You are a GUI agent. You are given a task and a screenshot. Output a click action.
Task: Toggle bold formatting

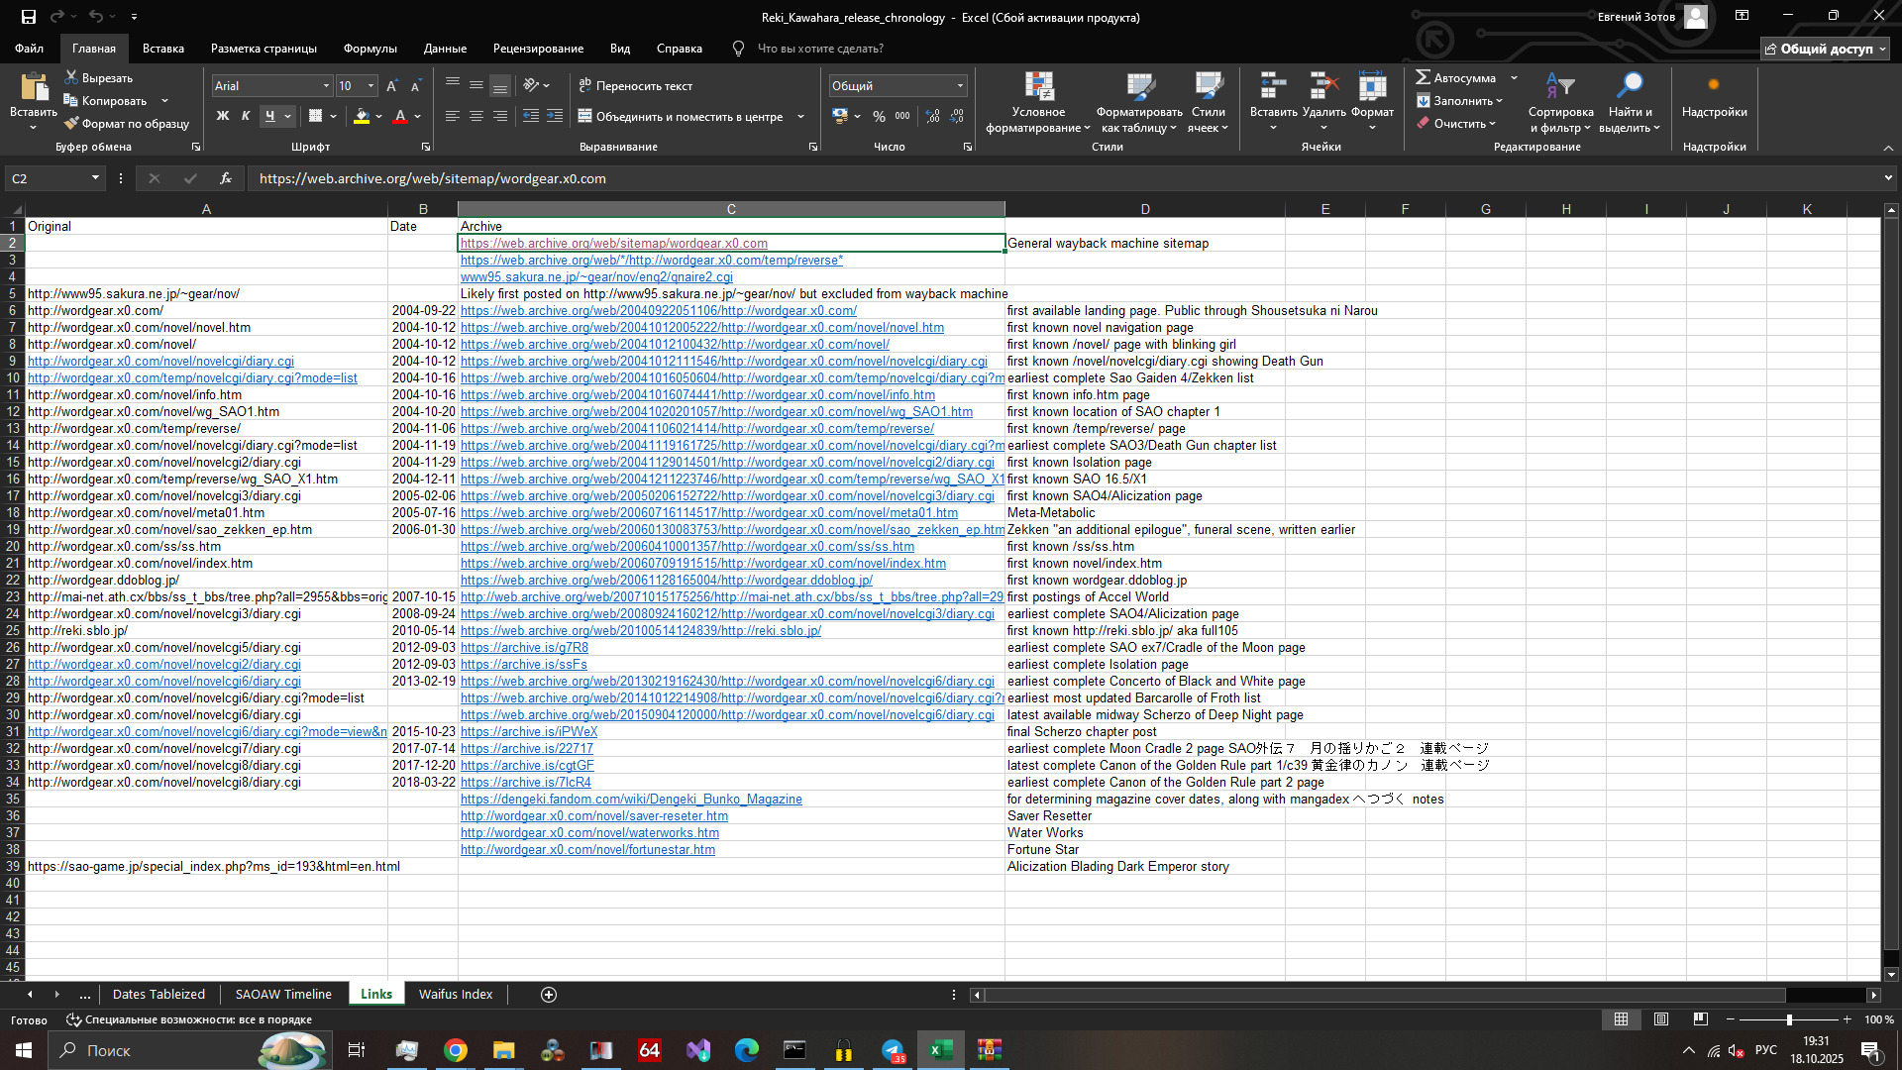point(222,117)
